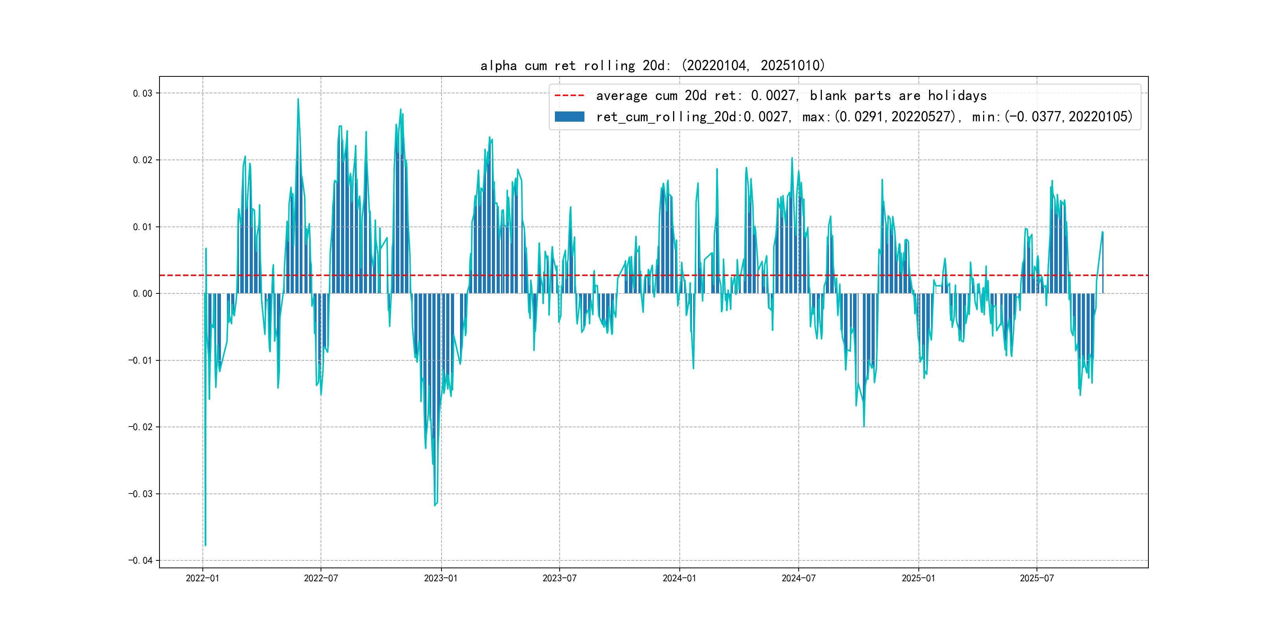1276x638 pixels.
Task: Click the 0.03 y-axis tick label
Action: tap(142, 93)
